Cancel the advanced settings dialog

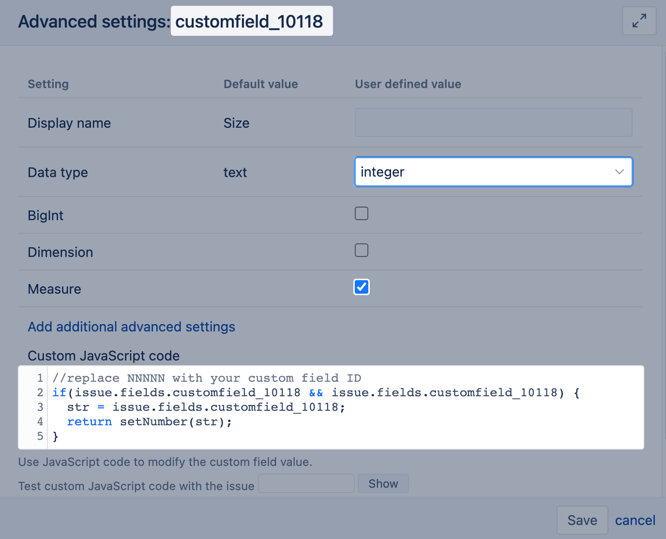pos(635,520)
